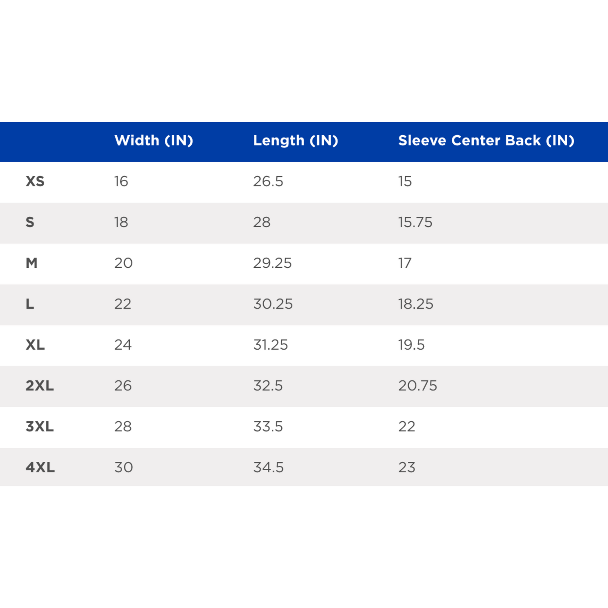
Task: Click the Sleeve Center Back (IN) header
Action: [486, 140]
